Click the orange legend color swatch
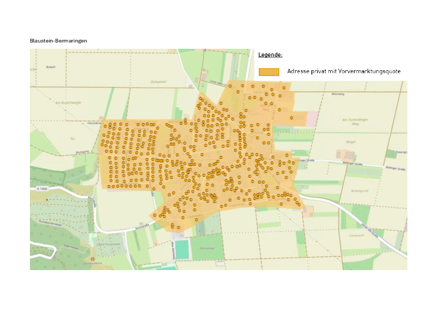Image resolution: width=442 pixels, height=312 pixels. click(x=269, y=72)
